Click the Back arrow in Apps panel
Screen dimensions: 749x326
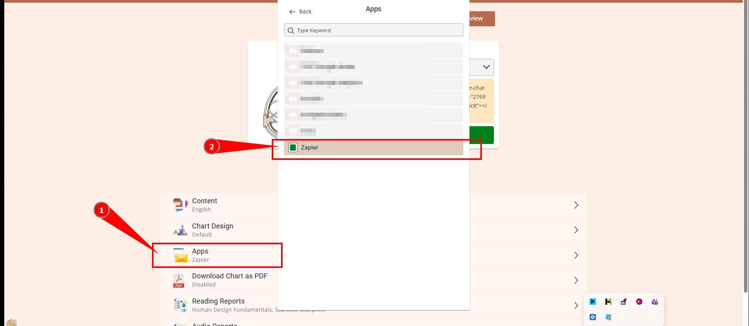pyautogui.click(x=293, y=12)
